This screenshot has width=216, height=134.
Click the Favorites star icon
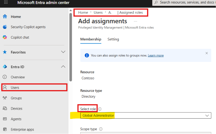point(5,52)
